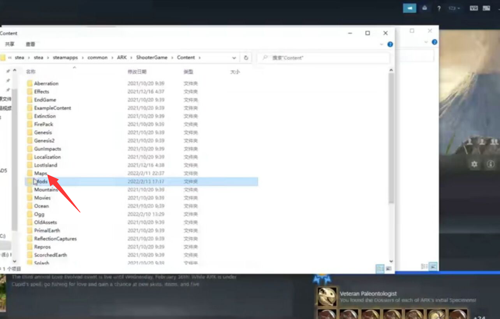Open the Steam help question mark icon
500x319 pixels.
click(439, 8)
